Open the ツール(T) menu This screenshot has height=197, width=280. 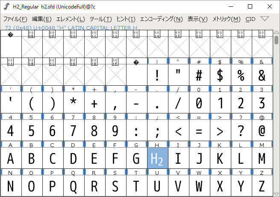101,19
